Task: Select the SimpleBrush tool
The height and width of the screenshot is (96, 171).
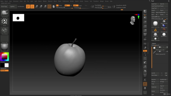Action: [155, 30]
